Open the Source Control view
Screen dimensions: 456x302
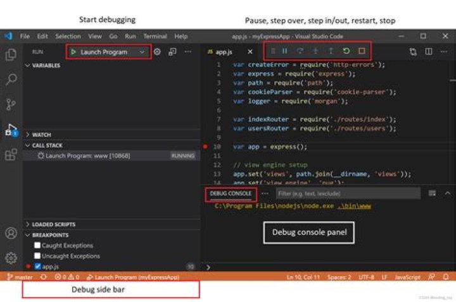[11, 104]
